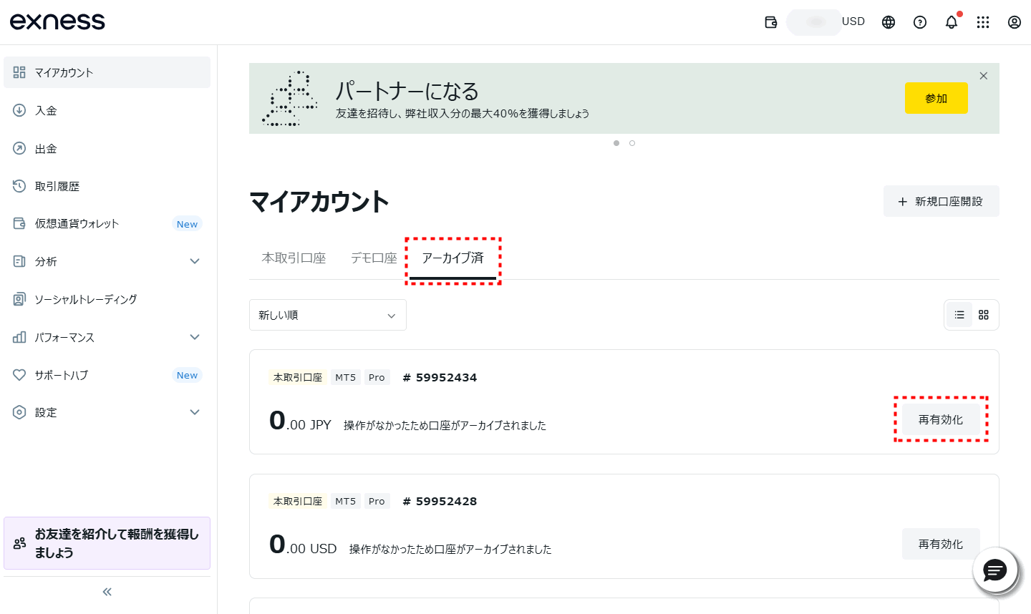The width and height of the screenshot is (1031, 614).
Task: Expand the 分析 menu chevron
Action: coord(195,261)
